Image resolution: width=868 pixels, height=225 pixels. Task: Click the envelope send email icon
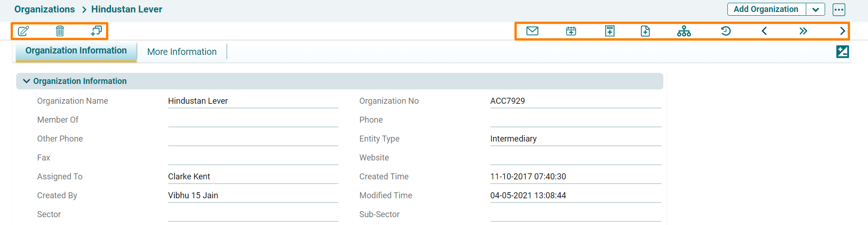click(532, 31)
